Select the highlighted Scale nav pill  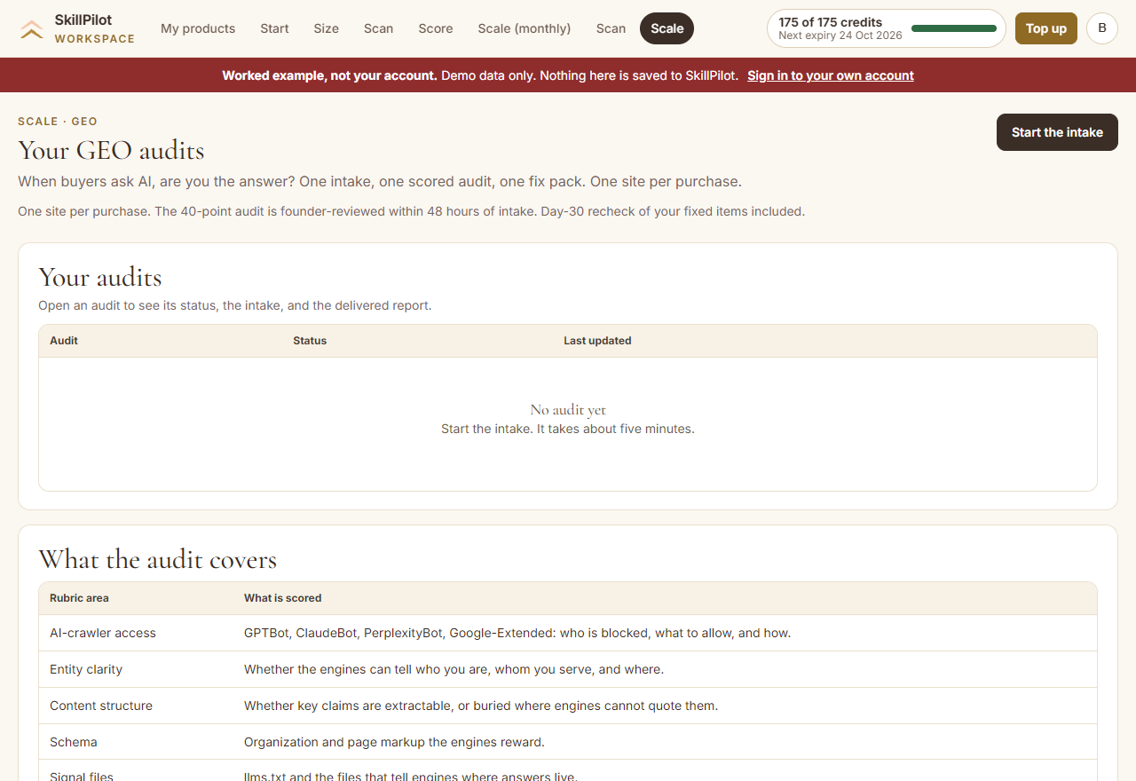point(667,28)
